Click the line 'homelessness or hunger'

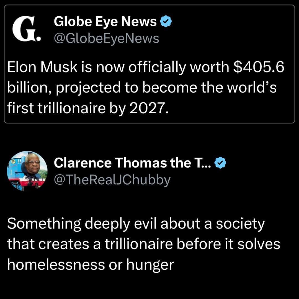coord(91,265)
